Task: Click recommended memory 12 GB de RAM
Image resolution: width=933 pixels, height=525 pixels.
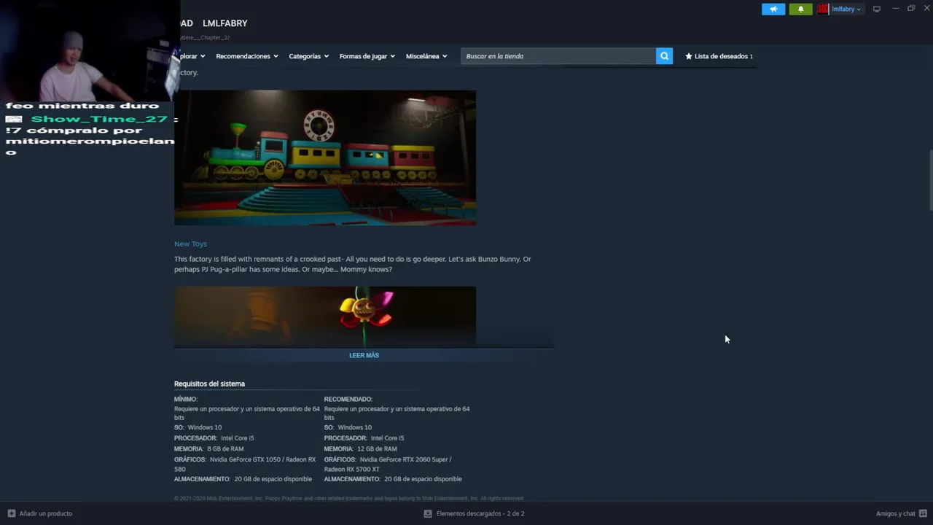Action: [x=377, y=448]
